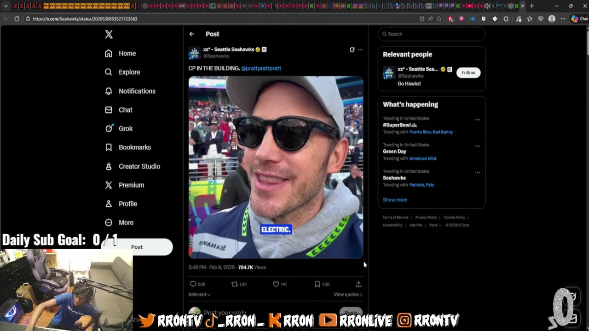Open the Seahawks trending topic
Image resolution: width=589 pixels, height=331 pixels.
point(394,178)
